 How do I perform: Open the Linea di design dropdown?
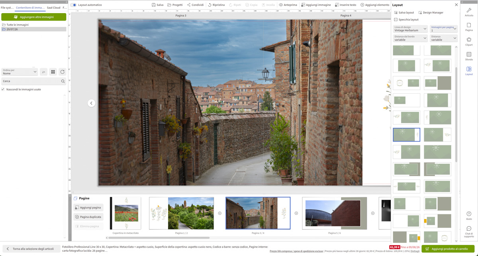[410, 29]
